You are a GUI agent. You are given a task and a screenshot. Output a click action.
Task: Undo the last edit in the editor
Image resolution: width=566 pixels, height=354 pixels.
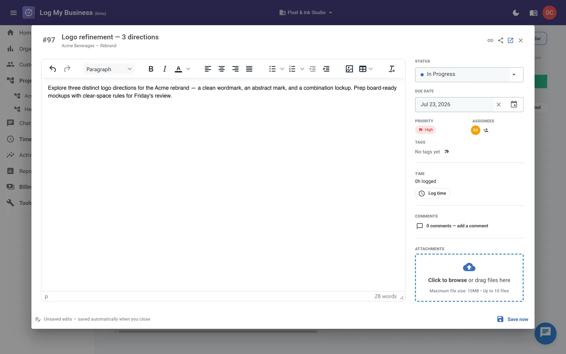coord(53,69)
